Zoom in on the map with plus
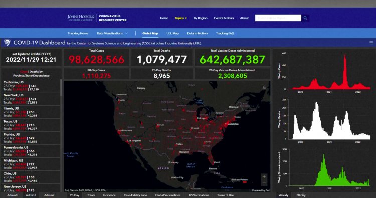The image size is (376, 198). click(264, 177)
